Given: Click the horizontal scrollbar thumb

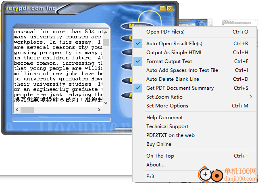Looking at the screenshot, I should pyautogui.click(x=27, y=109).
